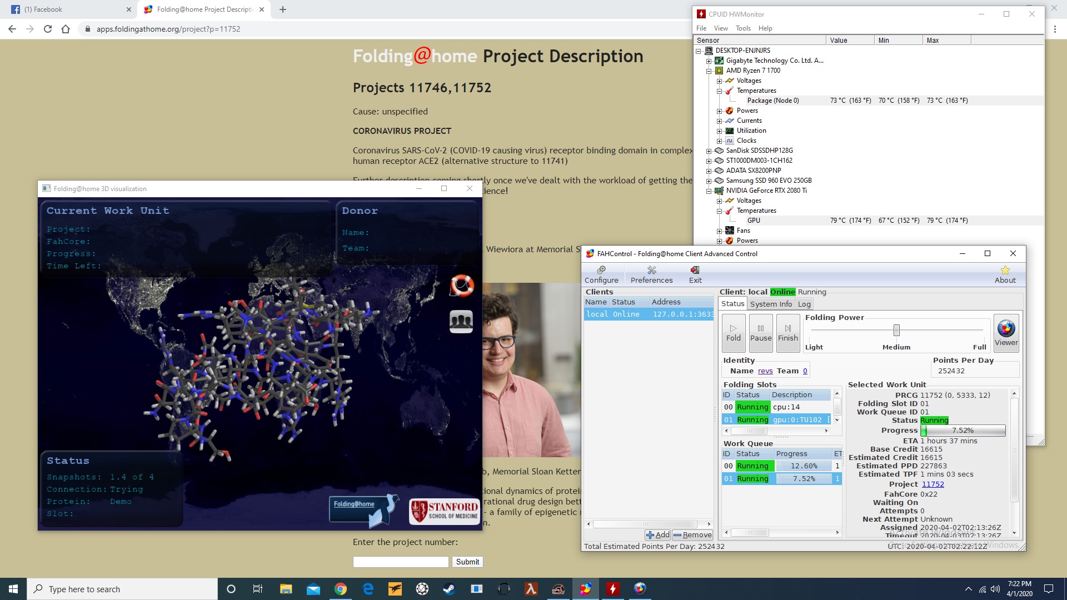Click the Submit button on the project page
This screenshot has width=1067, height=600.
[x=467, y=562]
